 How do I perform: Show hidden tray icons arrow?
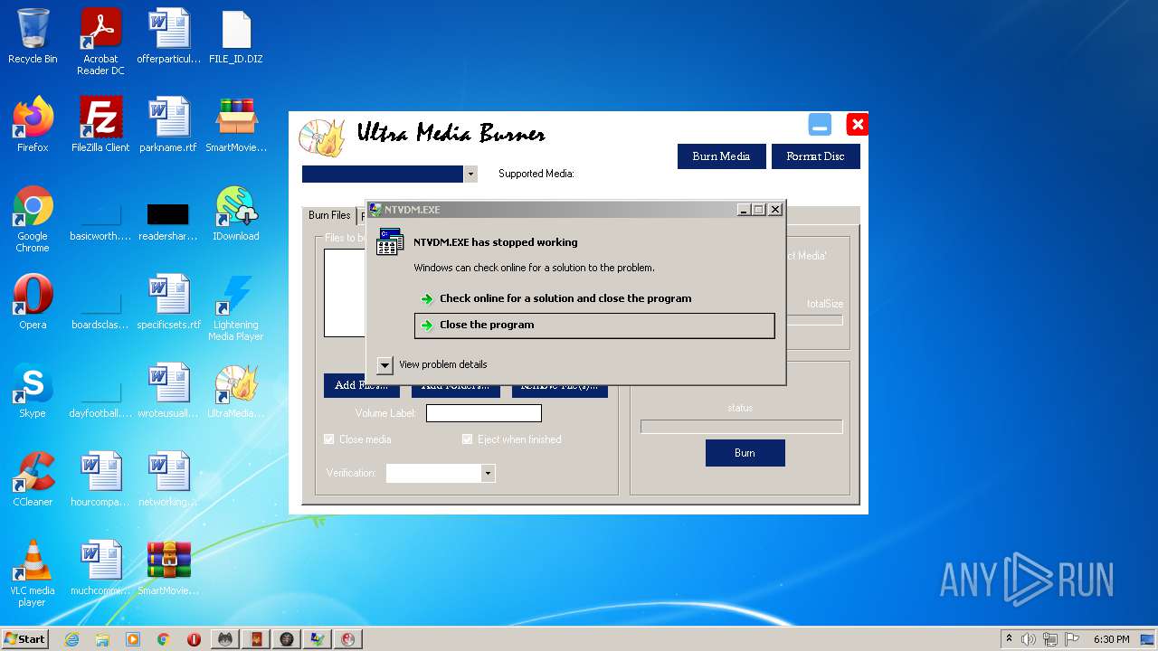[x=1009, y=639]
